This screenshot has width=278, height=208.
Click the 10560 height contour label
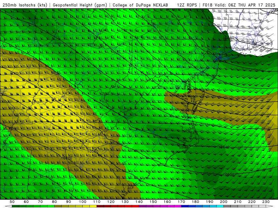tap(93, 151)
